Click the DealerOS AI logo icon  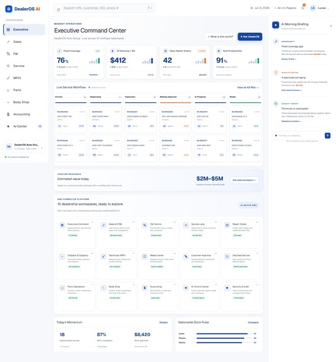tap(9, 9)
